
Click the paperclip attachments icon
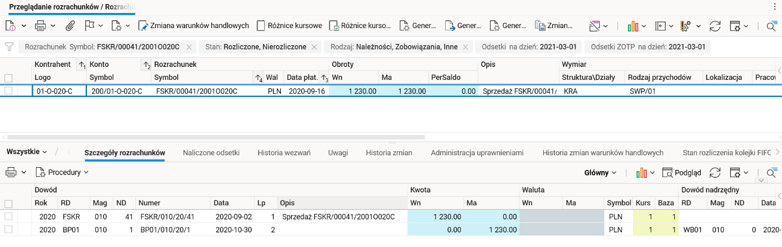coord(71,26)
